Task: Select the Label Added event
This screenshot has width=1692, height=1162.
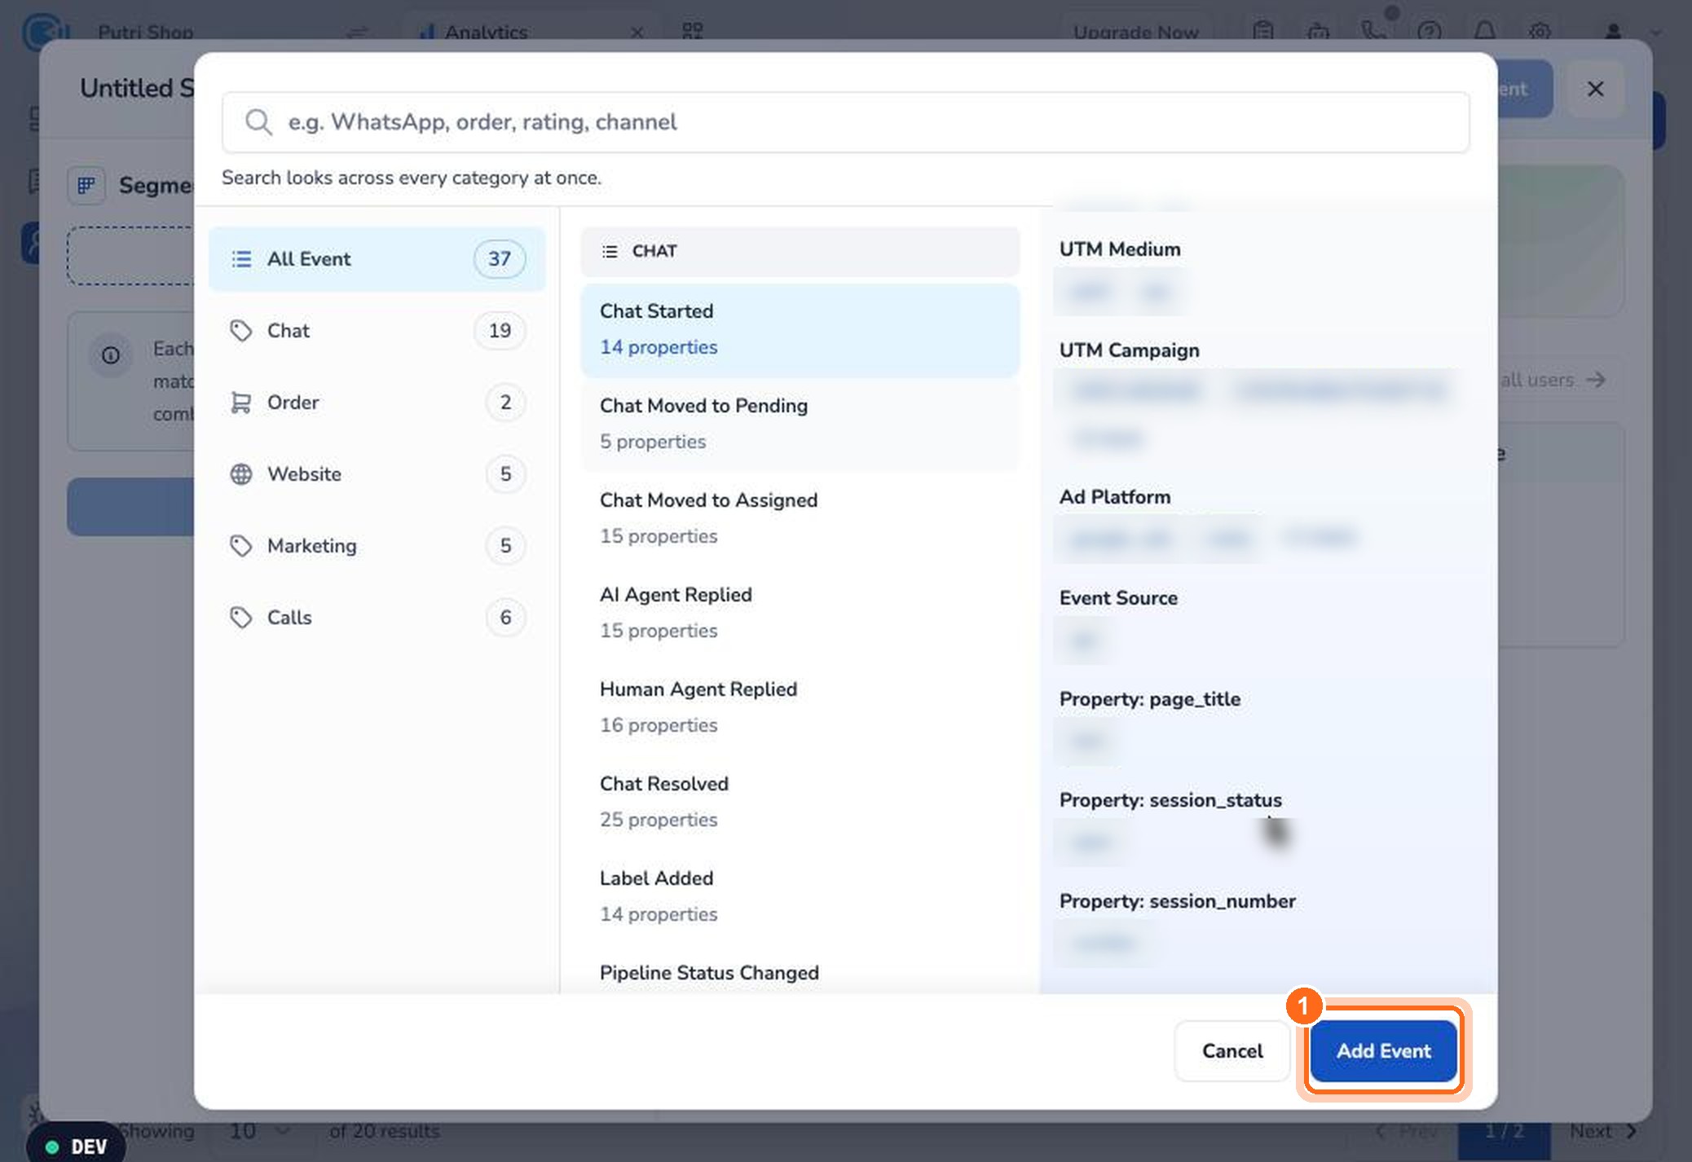Action: click(800, 896)
